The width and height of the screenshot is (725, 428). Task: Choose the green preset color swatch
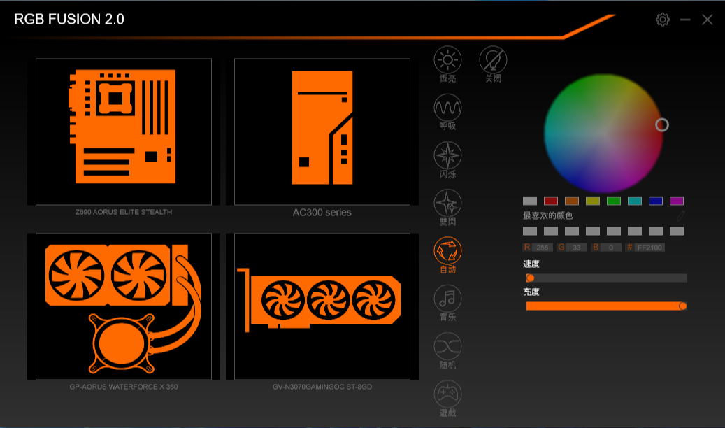(614, 201)
